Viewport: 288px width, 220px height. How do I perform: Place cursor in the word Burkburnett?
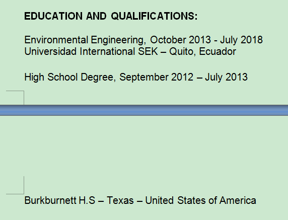click(x=50, y=200)
